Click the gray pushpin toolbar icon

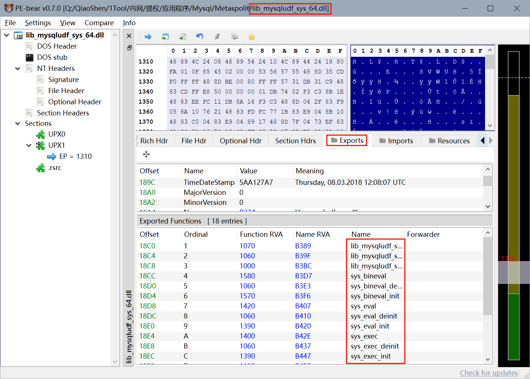(217, 37)
